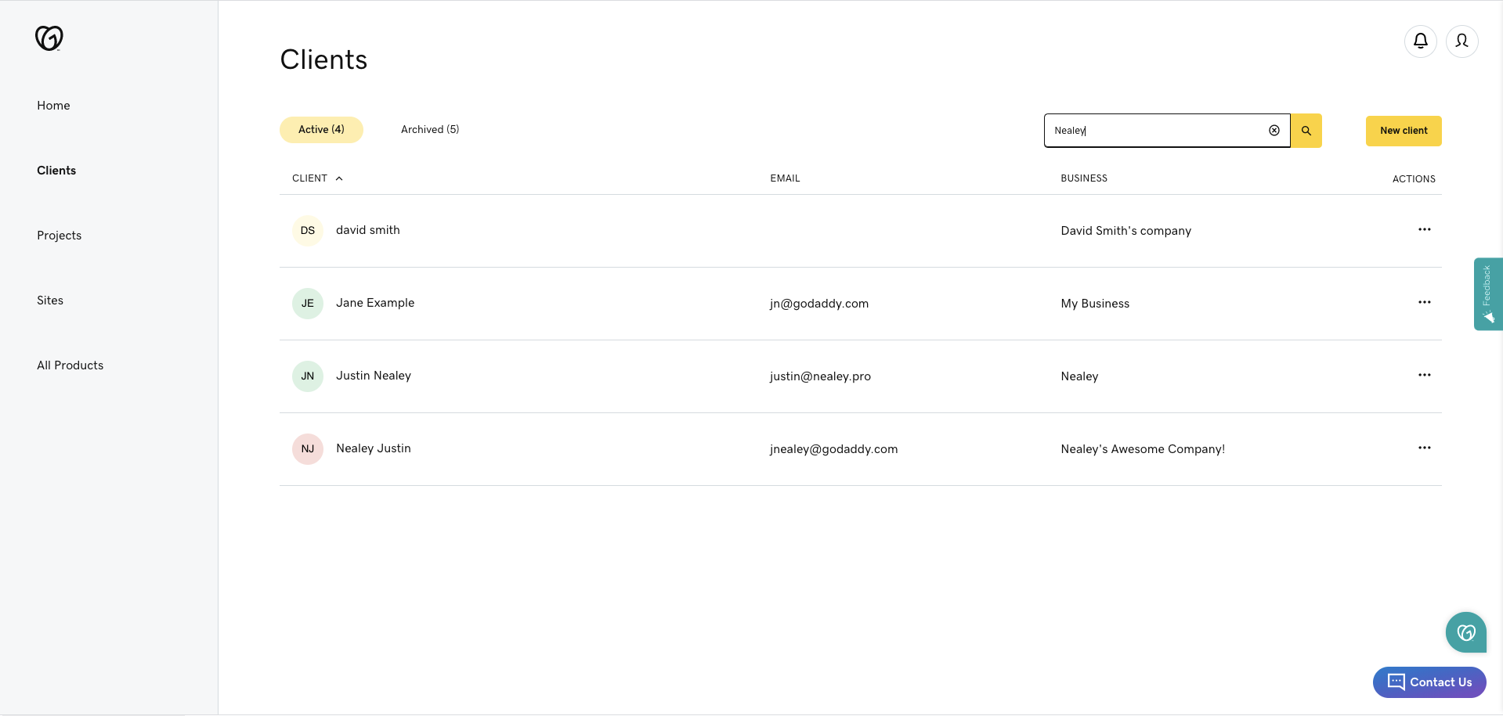Click the yellow search magnifier button
Viewport: 1503px width, 716px height.
tap(1306, 131)
